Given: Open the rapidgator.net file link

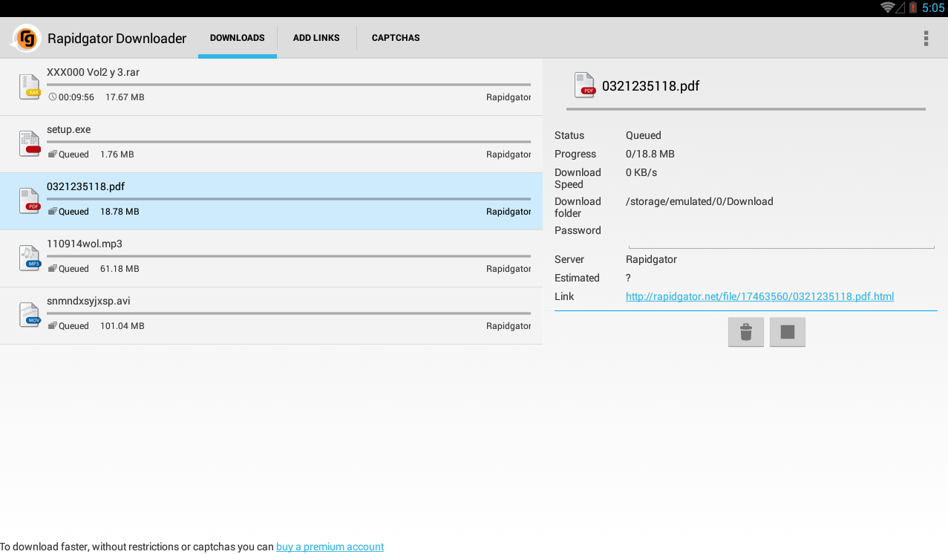Looking at the screenshot, I should point(759,296).
